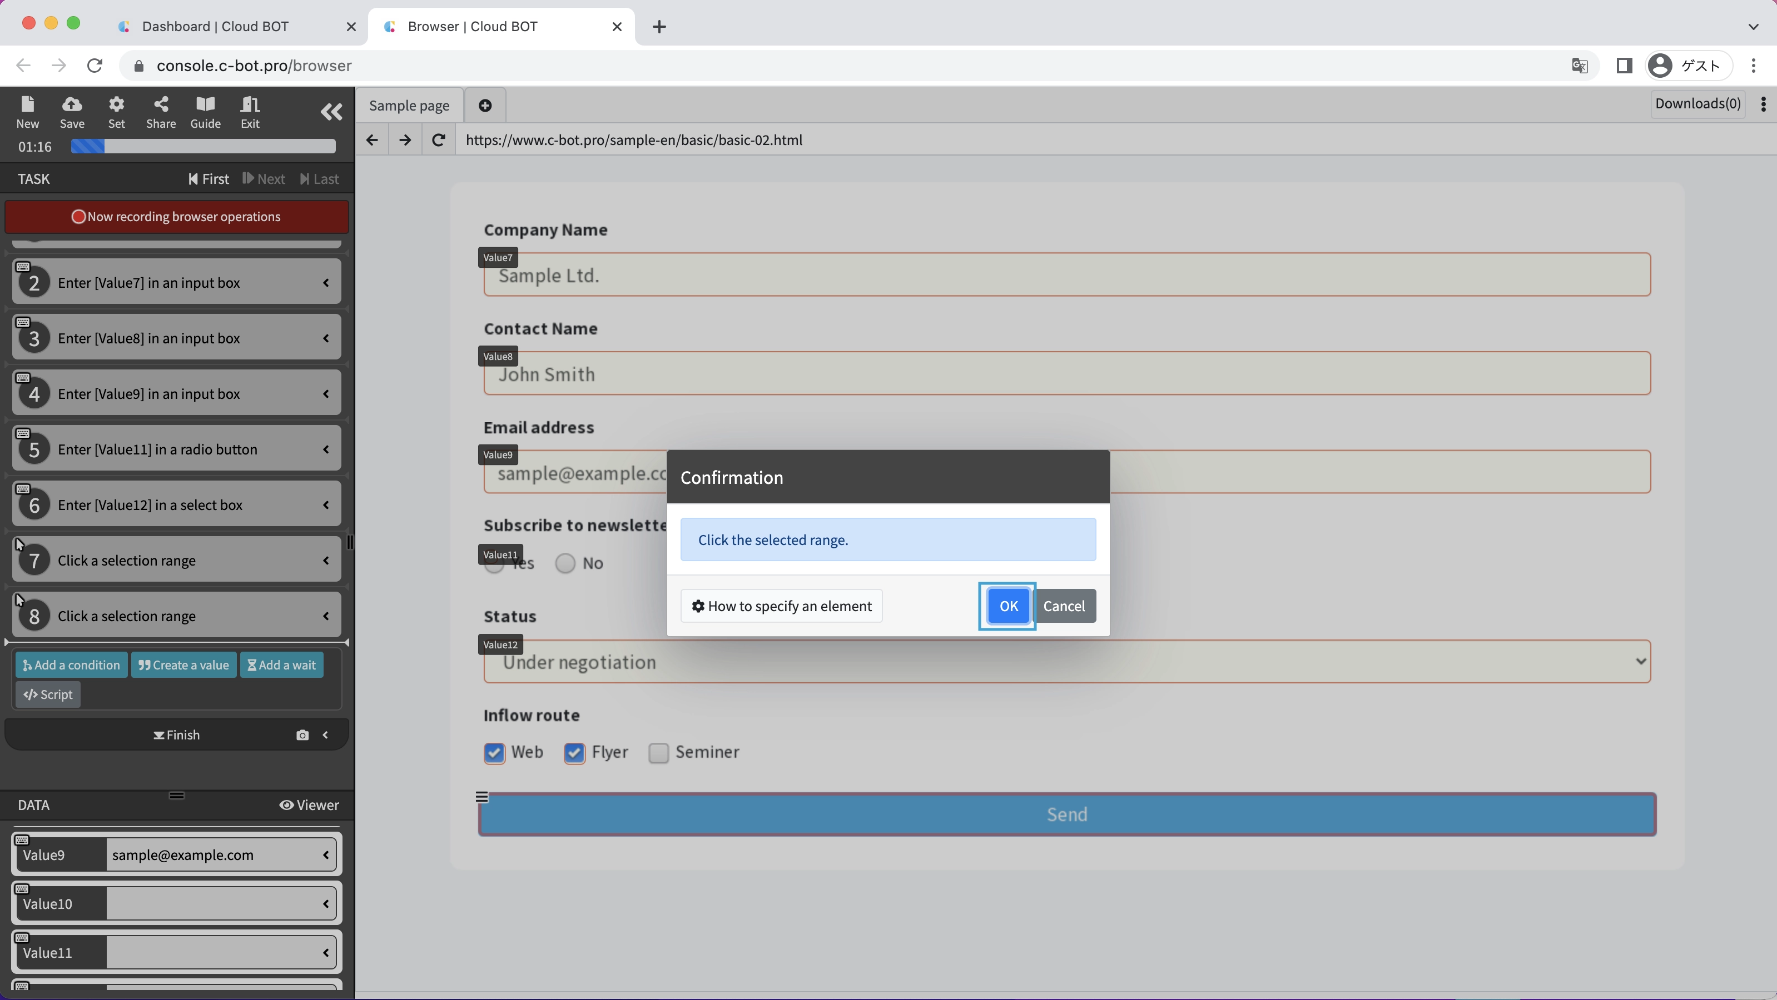Collapse the sidebar with double-chevron icon
Screen dimensions: 1777x1000
(331, 112)
